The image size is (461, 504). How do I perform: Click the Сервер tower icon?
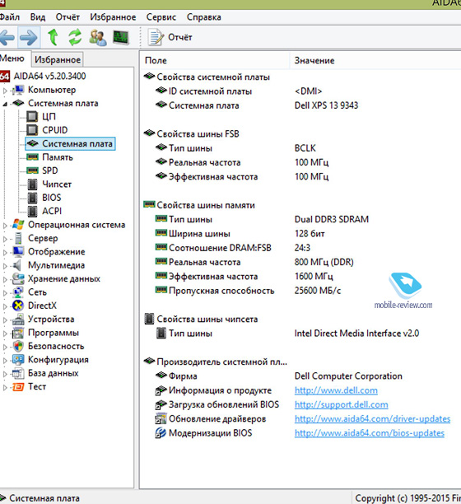click(x=18, y=238)
